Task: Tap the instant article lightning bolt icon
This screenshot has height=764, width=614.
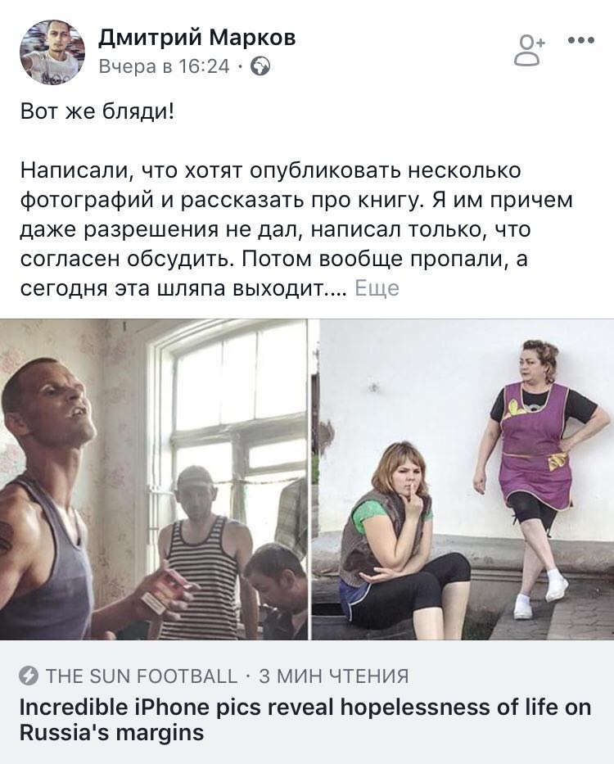Action: 29,676
